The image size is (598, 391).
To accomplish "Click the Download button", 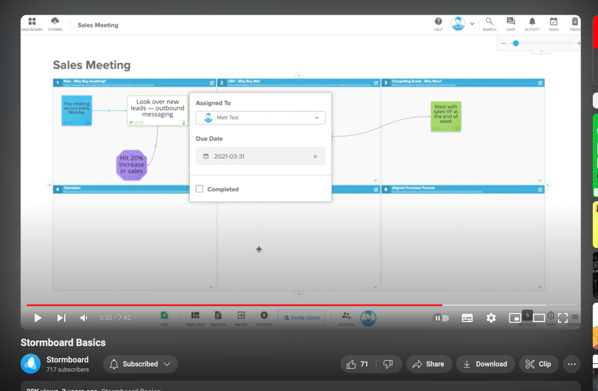I will (x=485, y=364).
